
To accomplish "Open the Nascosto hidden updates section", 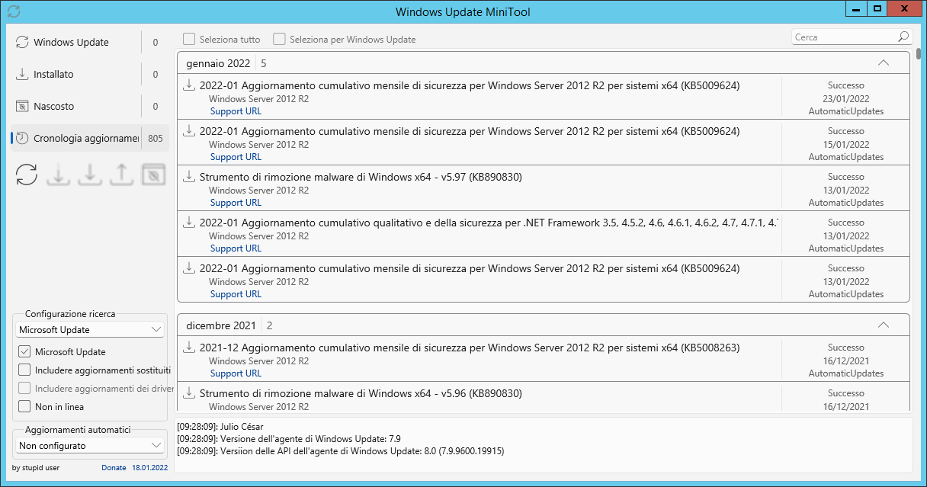I will click(x=90, y=107).
